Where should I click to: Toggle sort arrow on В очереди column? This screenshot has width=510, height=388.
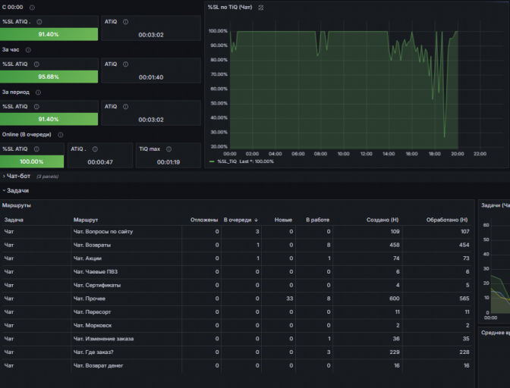[x=256, y=220]
